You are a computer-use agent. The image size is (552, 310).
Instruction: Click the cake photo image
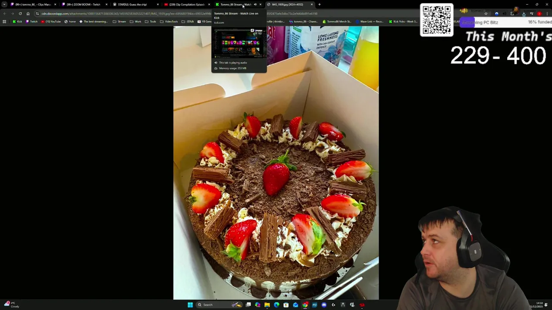click(276, 163)
